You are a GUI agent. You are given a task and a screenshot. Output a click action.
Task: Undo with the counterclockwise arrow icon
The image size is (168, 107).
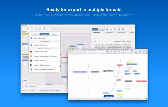pyautogui.click(x=28, y=29)
